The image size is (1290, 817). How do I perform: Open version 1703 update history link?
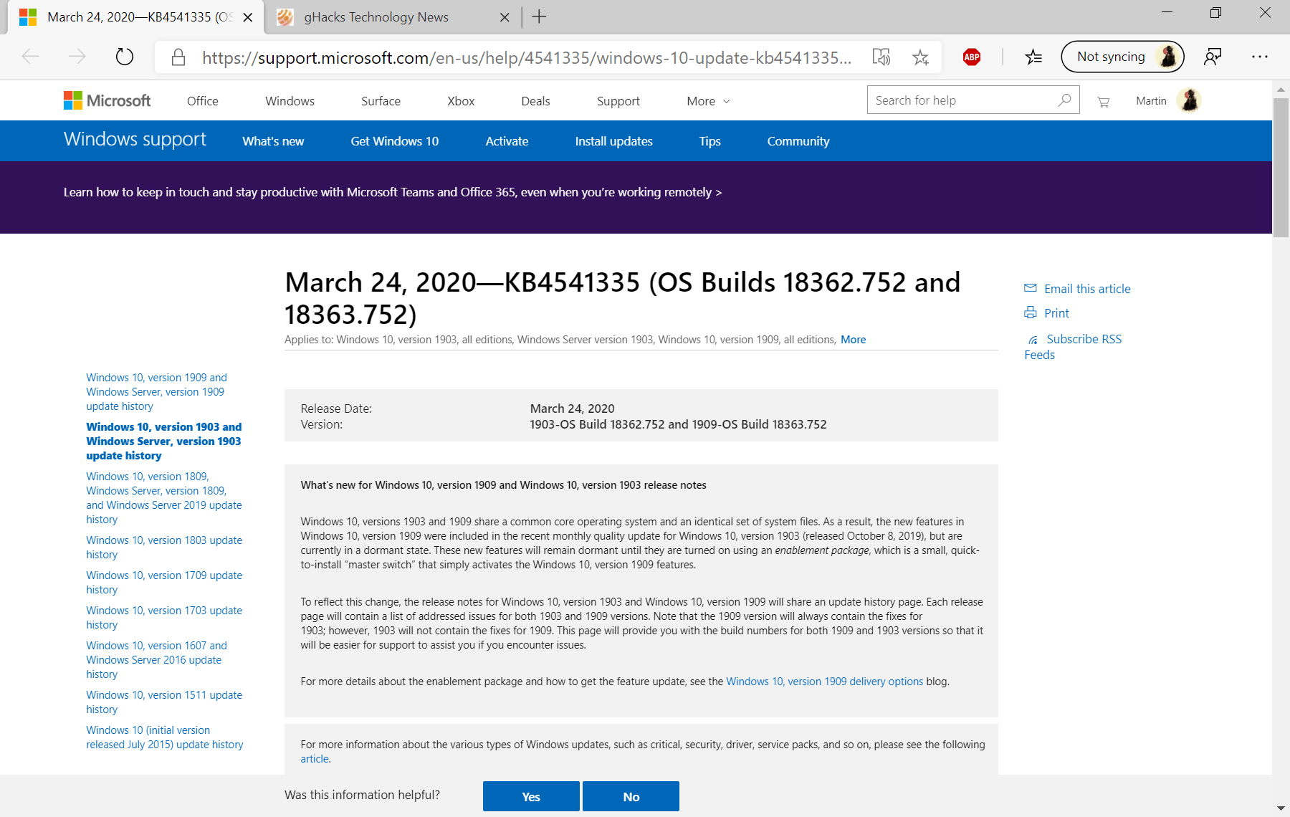click(163, 618)
